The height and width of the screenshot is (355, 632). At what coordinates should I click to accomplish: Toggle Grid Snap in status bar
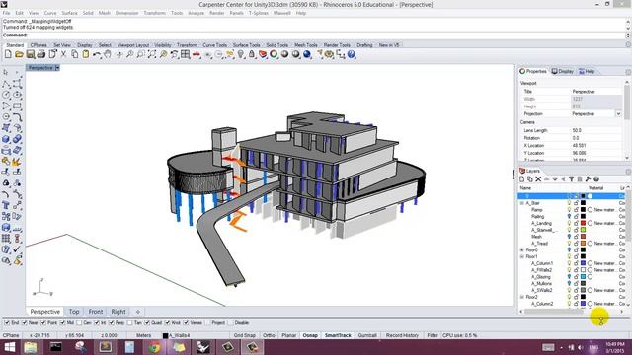pyautogui.click(x=244, y=335)
